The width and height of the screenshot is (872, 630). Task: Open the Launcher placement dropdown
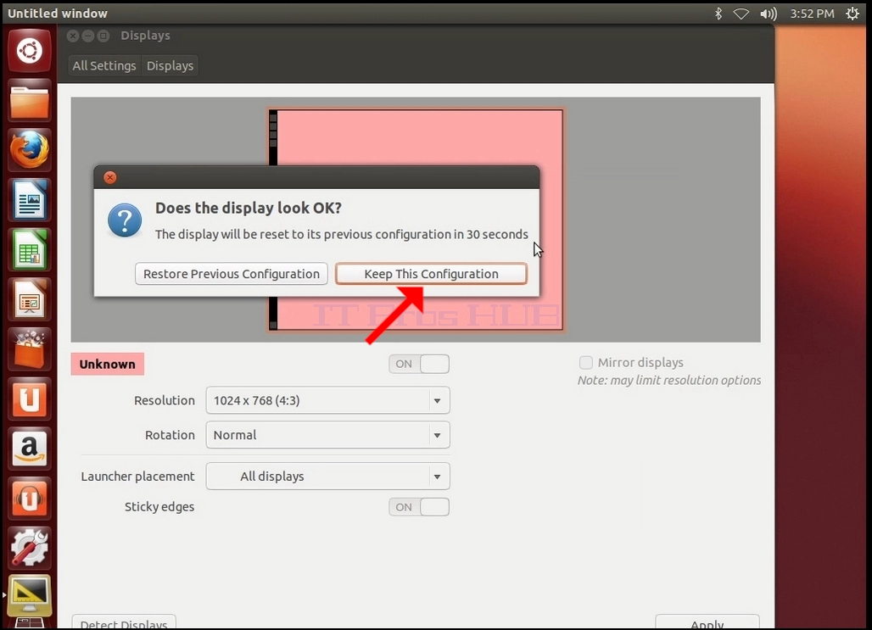(327, 477)
